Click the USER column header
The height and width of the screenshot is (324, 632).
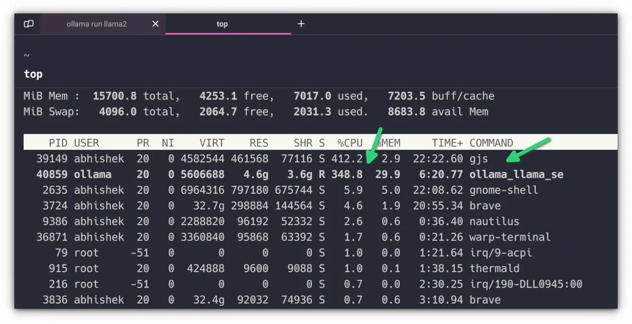pos(87,143)
